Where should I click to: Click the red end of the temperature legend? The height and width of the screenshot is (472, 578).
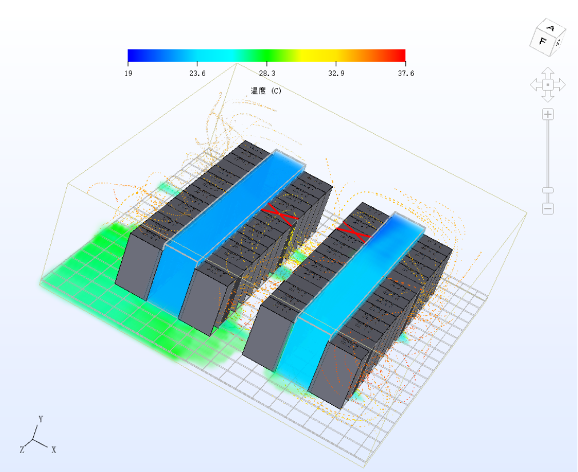400,55
